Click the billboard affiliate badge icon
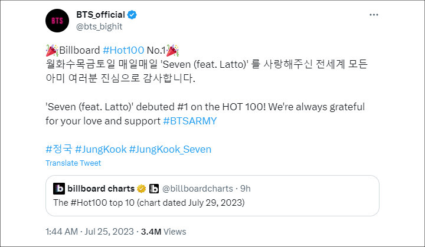 [x=154, y=189]
